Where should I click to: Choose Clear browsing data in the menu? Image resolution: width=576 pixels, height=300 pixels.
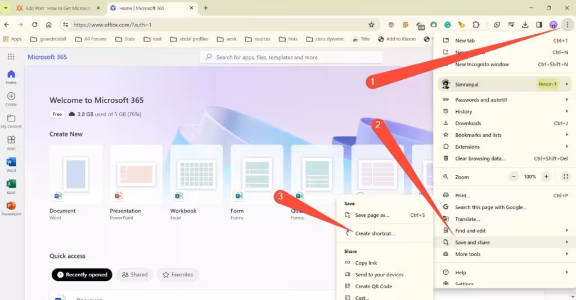[505, 158]
